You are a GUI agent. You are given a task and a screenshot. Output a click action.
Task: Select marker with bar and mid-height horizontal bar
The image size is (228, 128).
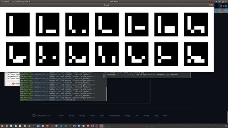tap(136, 25)
